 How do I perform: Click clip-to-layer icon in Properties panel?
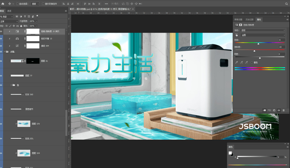click(x=264, y=110)
